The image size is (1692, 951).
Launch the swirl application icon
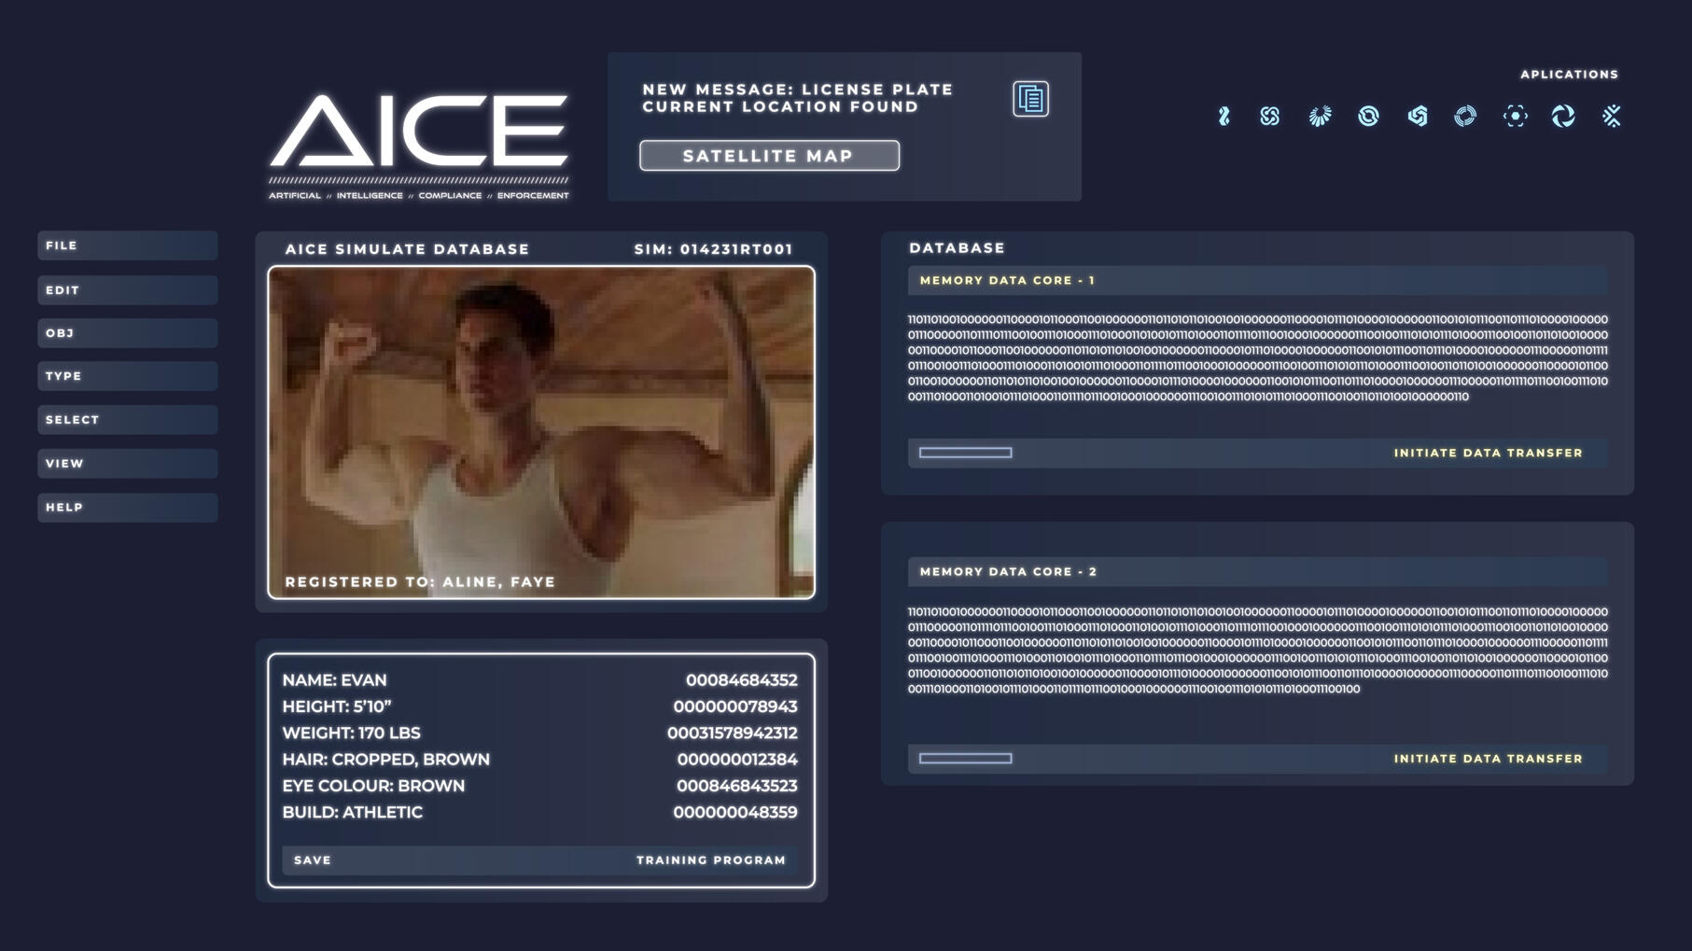tap(1564, 116)
